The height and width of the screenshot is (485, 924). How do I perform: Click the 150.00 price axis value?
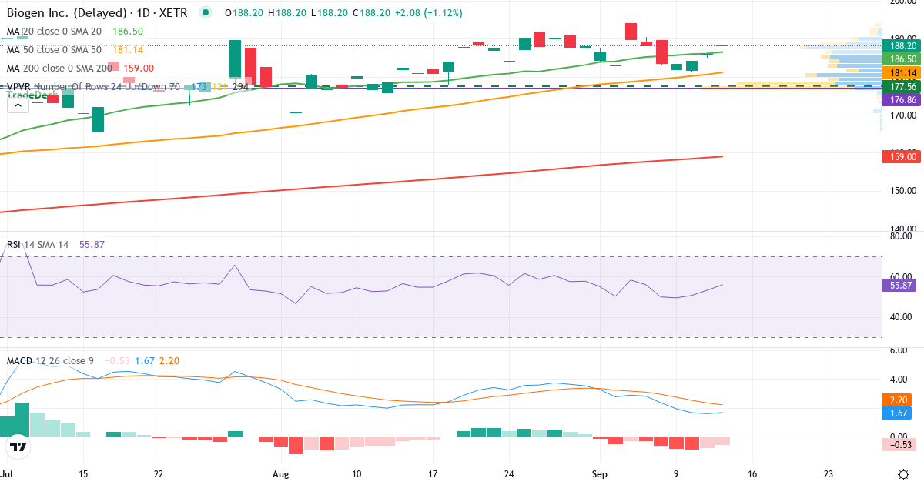902,191
